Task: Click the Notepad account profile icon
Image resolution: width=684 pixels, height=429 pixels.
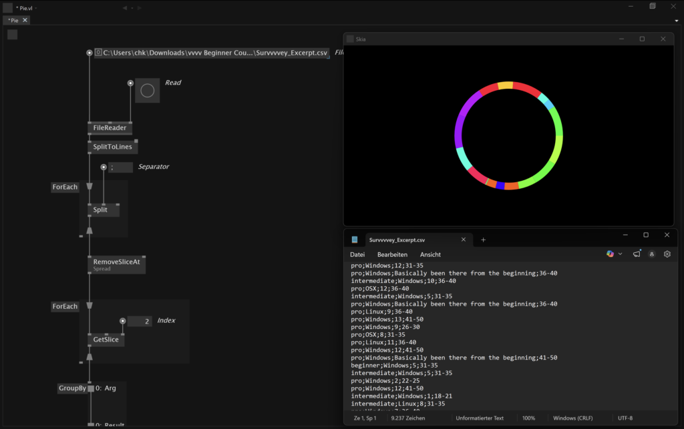Action: point(652,254)
